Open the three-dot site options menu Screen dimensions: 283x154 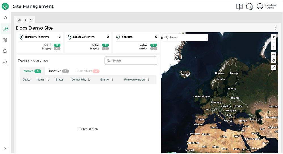[x=276, y=28]
